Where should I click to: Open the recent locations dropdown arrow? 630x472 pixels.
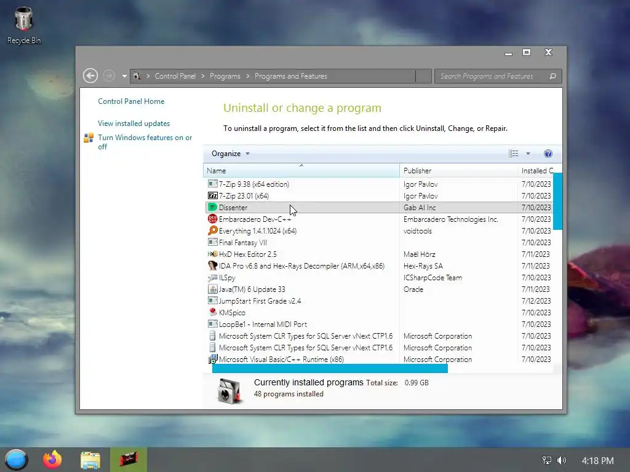tap(124, 76)
